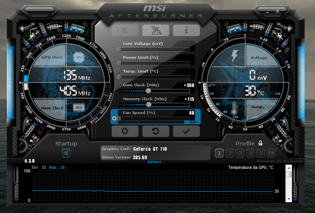This screenshot has width=315, height=213.
Task: Click the thermometer icon in temperature gauge
Action: coord(234,109)
